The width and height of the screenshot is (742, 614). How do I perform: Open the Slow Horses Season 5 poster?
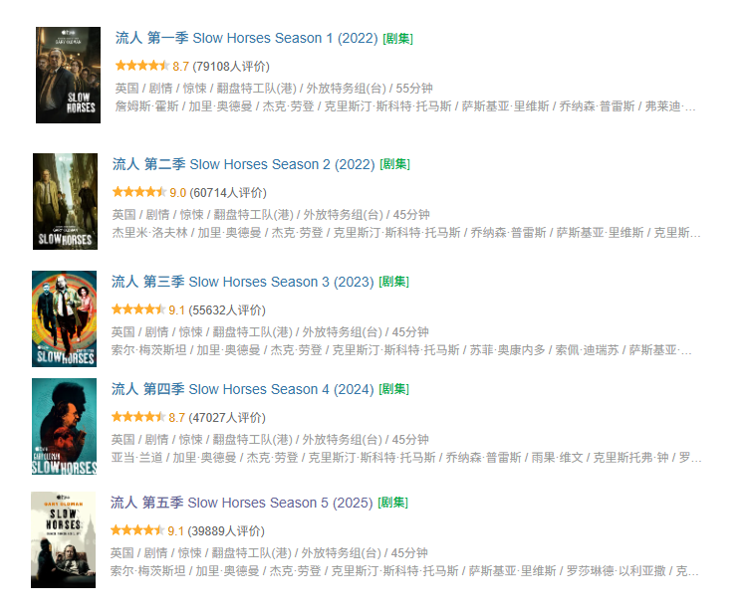[x=64, y=539]
